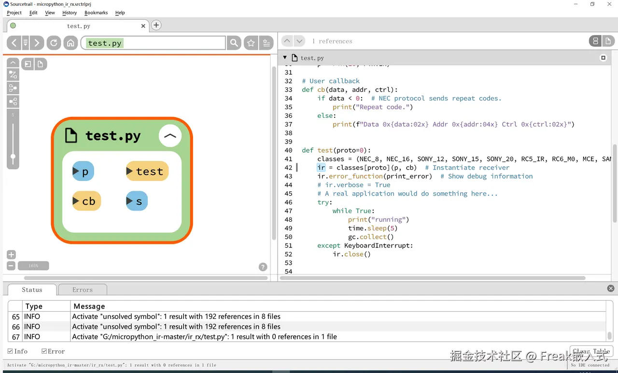Click the highlighted ir variable on line 42

pos(321,167)
